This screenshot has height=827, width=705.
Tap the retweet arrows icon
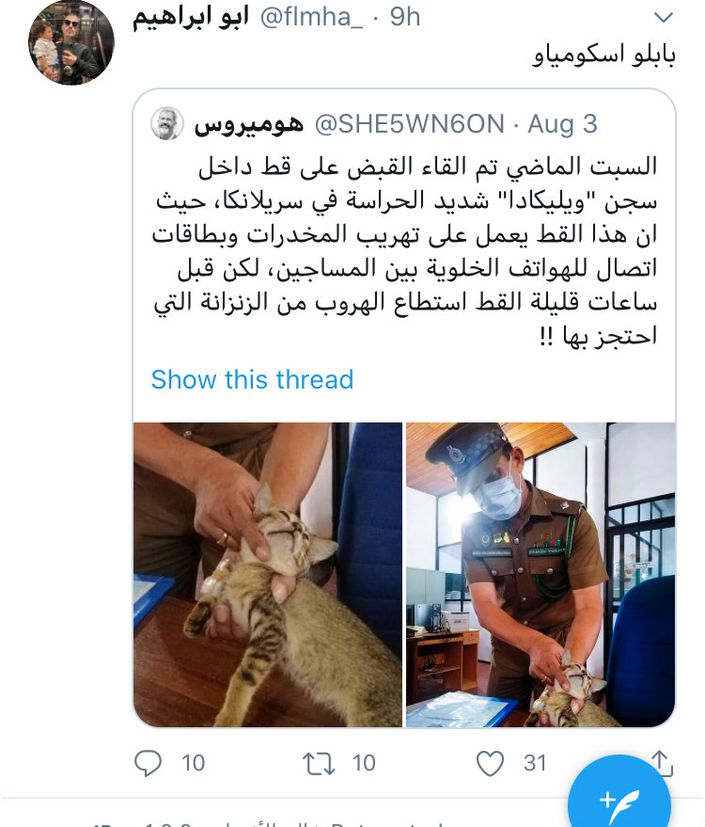(319, 763)
